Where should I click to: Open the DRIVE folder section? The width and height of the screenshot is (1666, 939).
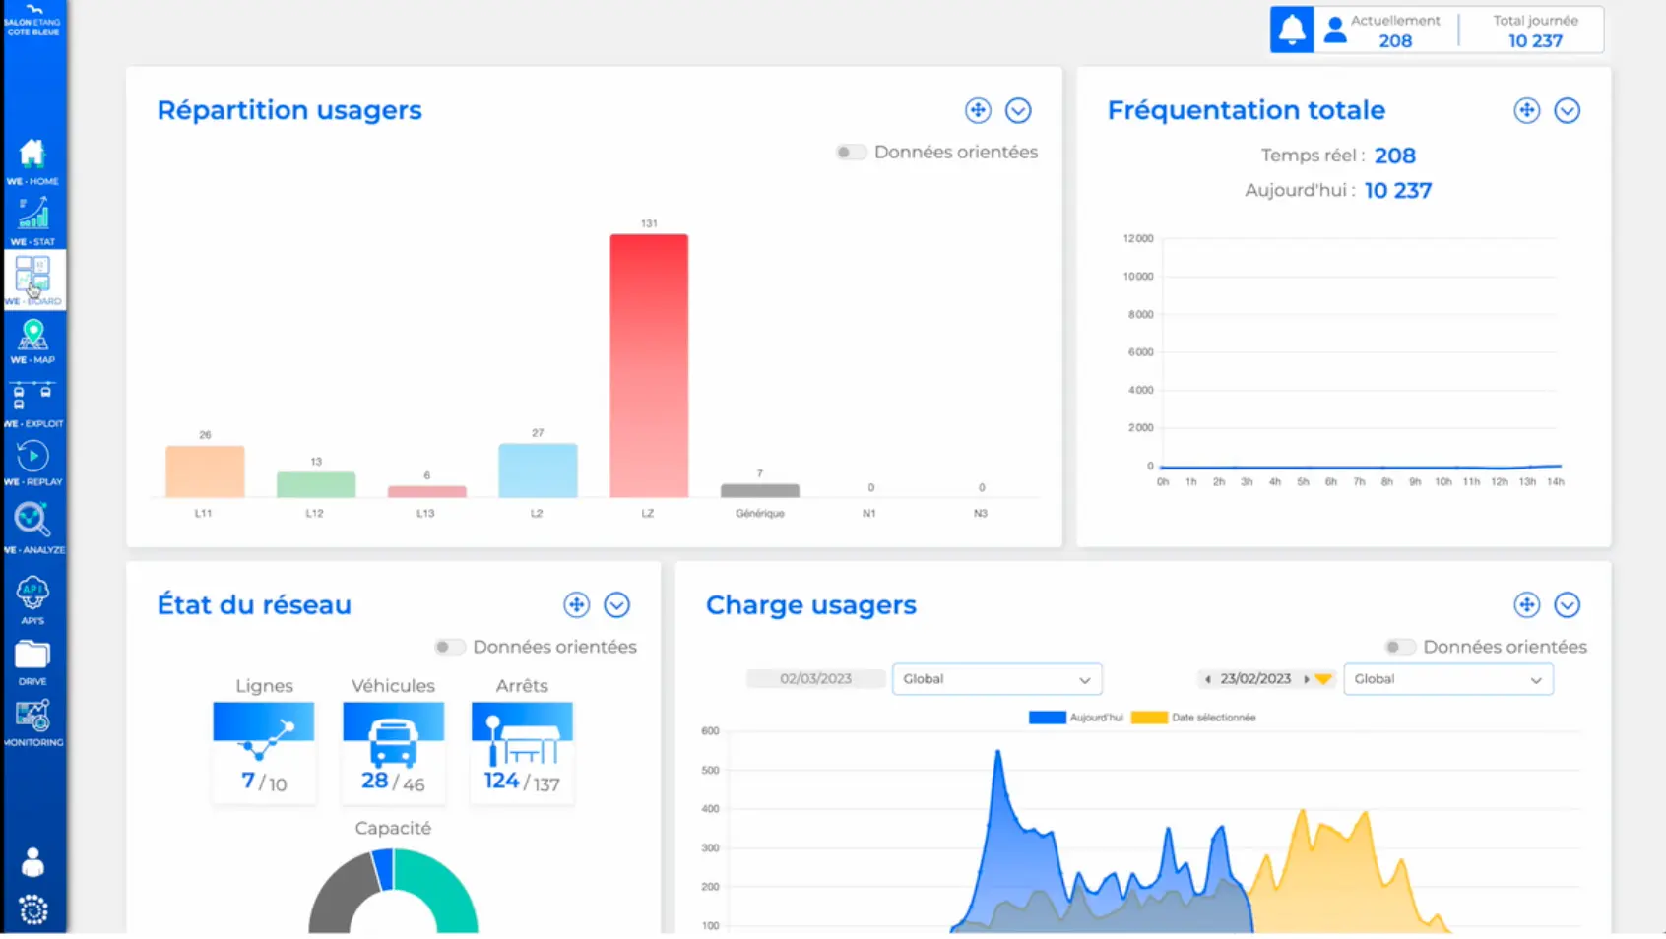pyautogui.click(x=32, y=661)
